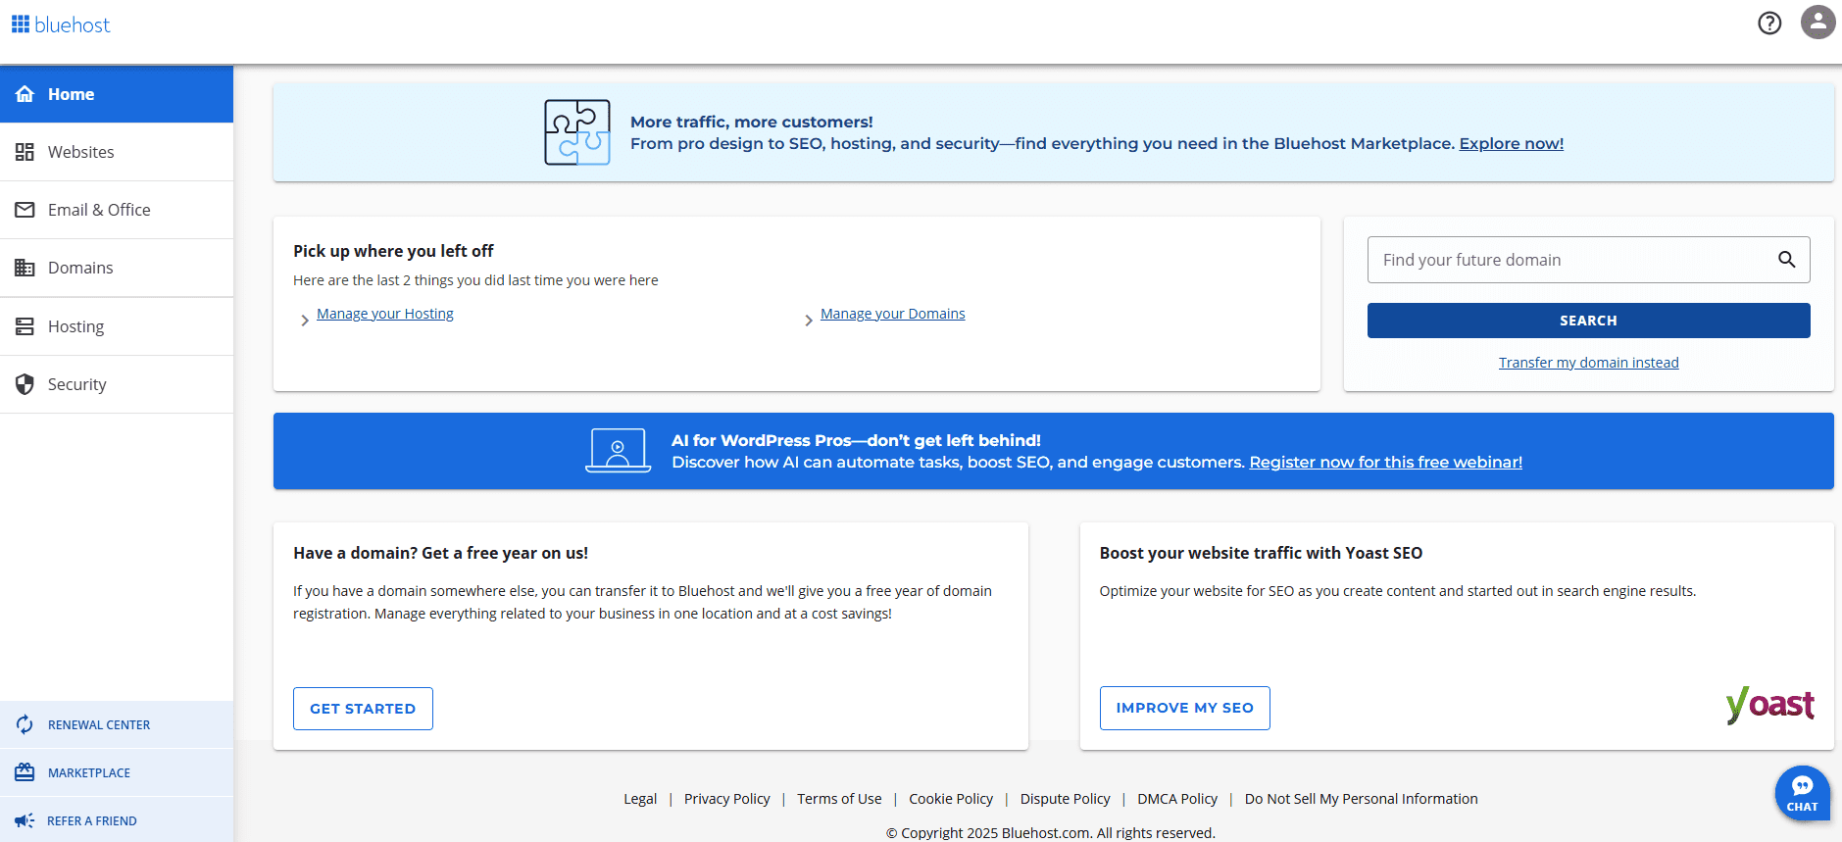Click the Hosting server icon

click(25, 326)
